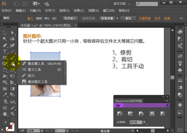187x133 pixels.
Task: Click the Rasterino crop image frame icon
Action: (x=152, y=114)
